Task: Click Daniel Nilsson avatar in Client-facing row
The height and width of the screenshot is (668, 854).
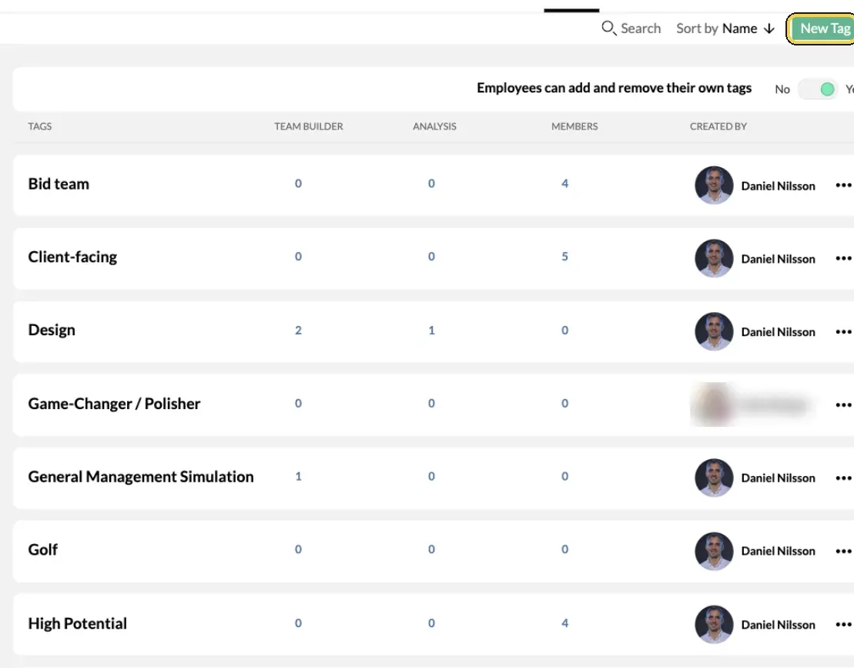Action: click(714, 258)
